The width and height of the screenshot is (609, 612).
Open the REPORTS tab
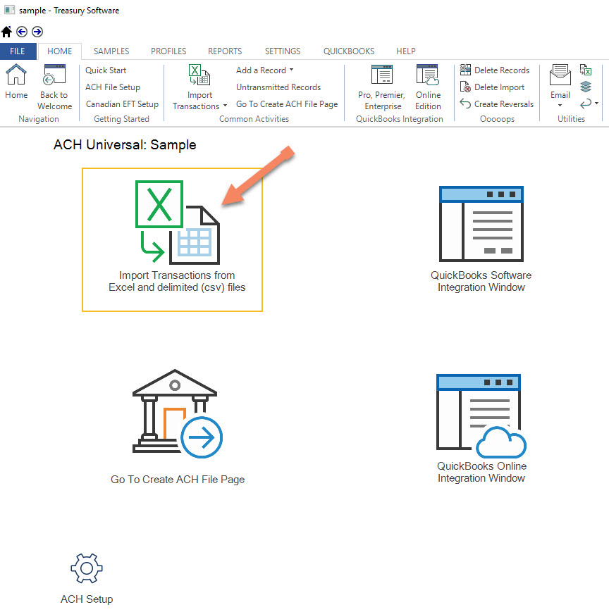coord(225,51)
